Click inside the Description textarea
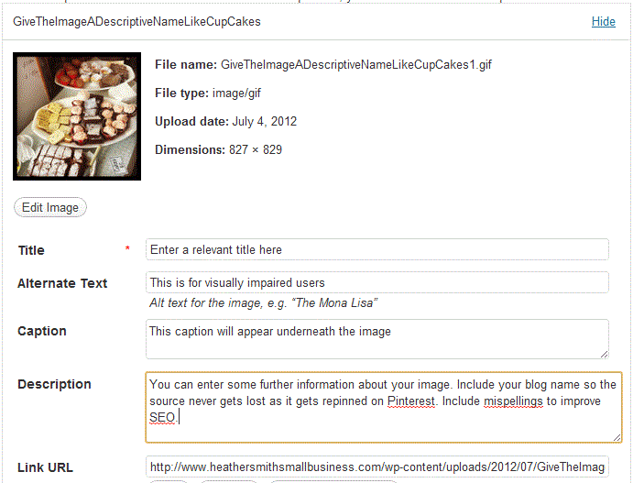This screenshot has width=633, height=483. (x=384, y=408)
